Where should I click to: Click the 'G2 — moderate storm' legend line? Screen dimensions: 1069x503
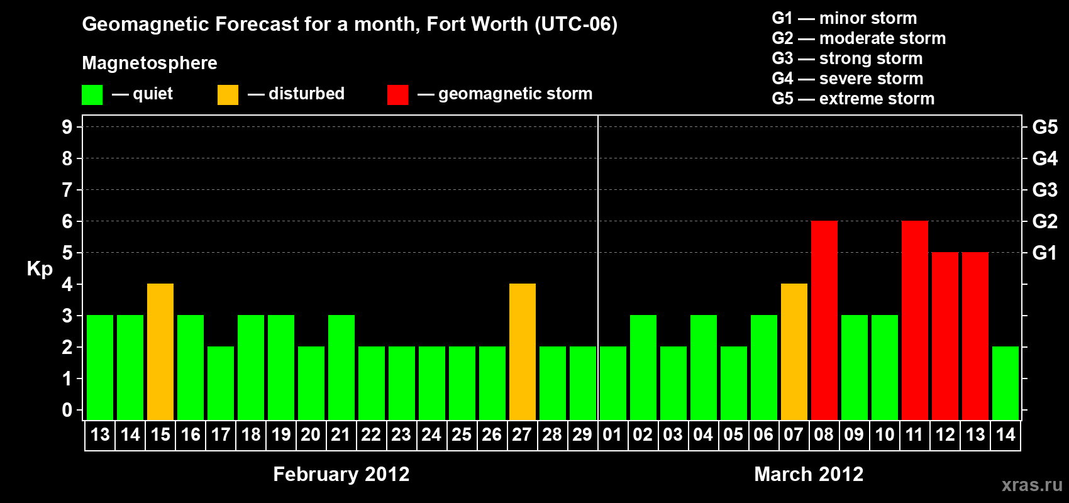(x=859, y=38)
